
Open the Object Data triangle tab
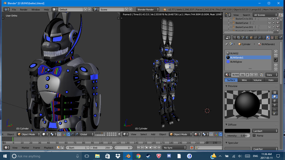click(264, 38)
